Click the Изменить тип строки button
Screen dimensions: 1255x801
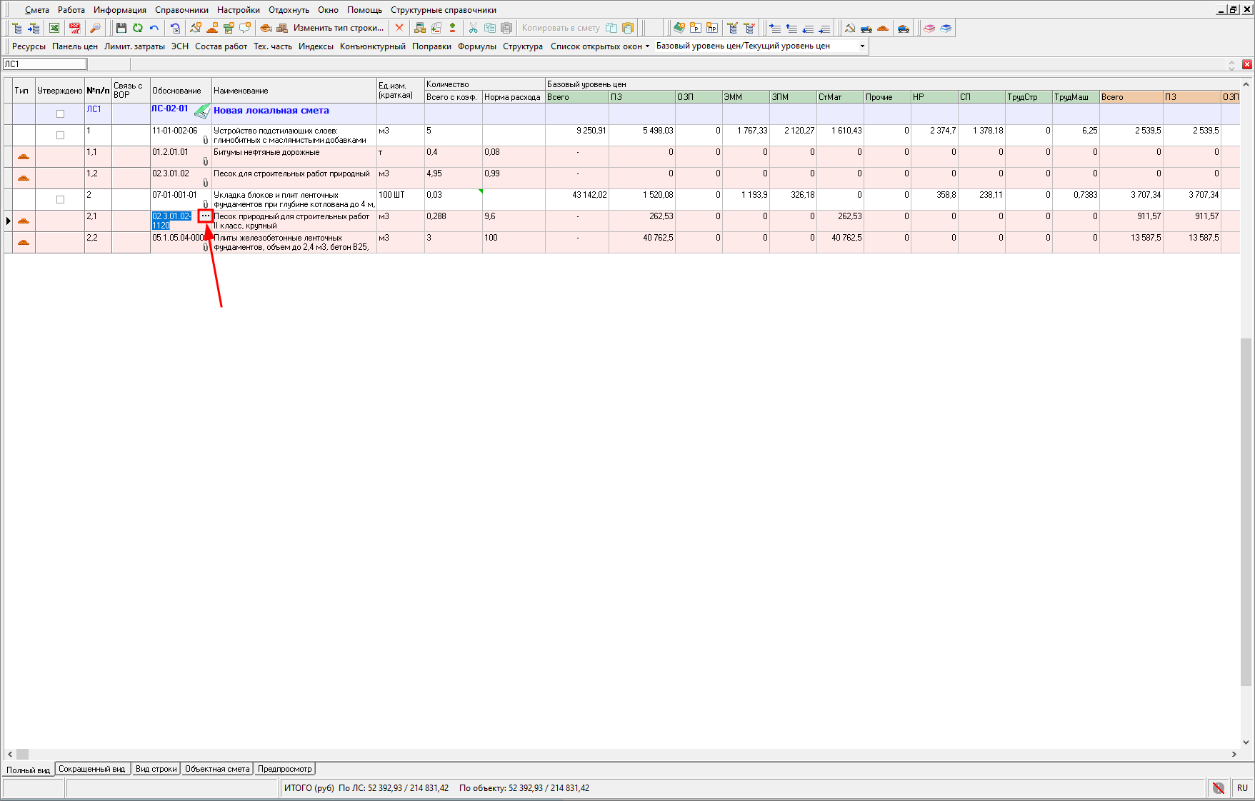click(338, 28)
